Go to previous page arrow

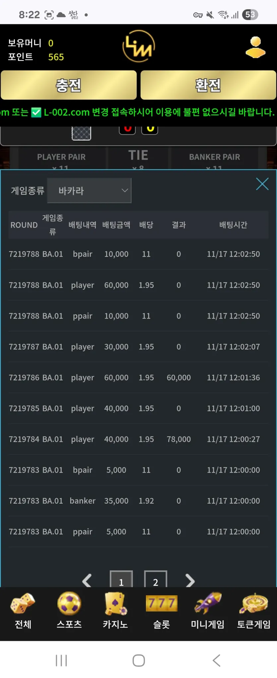pyautogui.click(x=87, y=580)
